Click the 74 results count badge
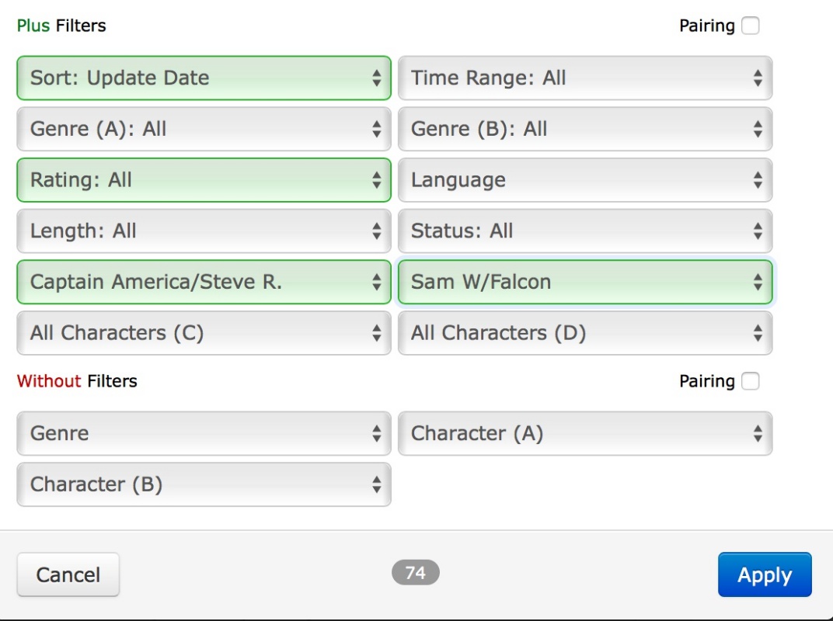Screen dimensions: 833x621 click(x=416, y=573)
